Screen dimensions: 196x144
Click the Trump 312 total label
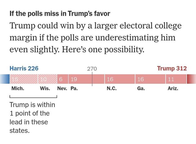pyautogui.click(x=172, y=68)
